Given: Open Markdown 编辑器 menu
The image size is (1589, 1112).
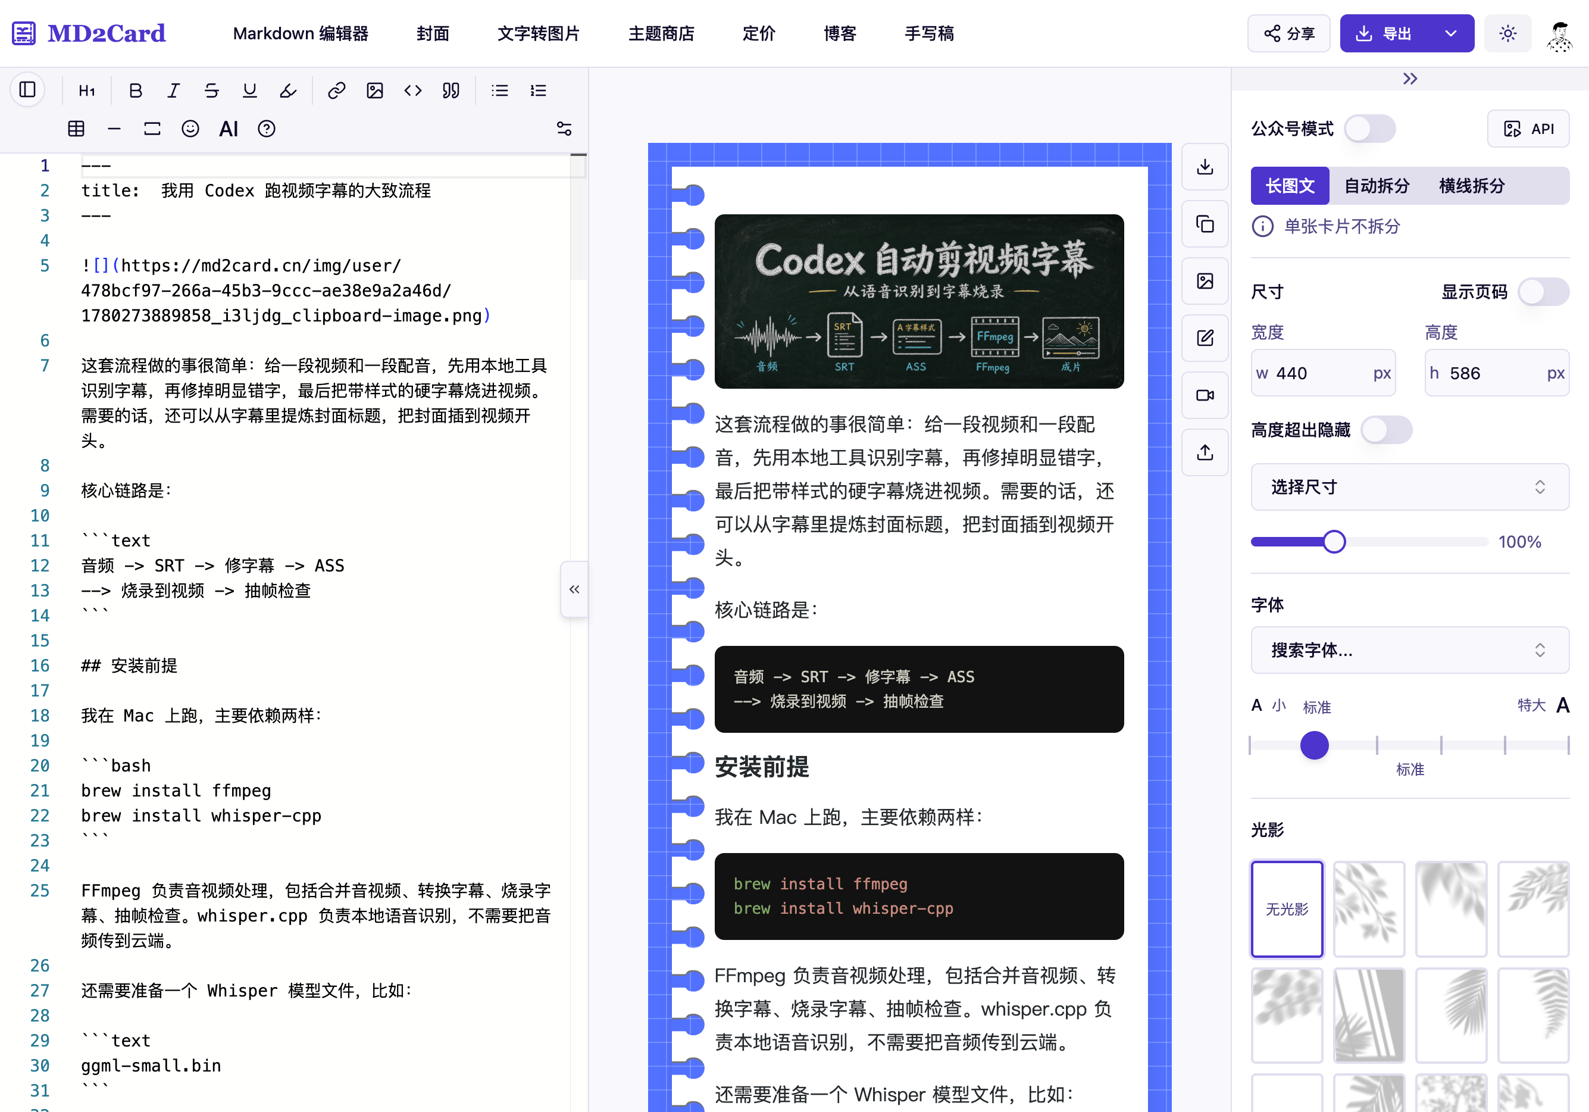Looking at the screenshot, I should [301, 33].
